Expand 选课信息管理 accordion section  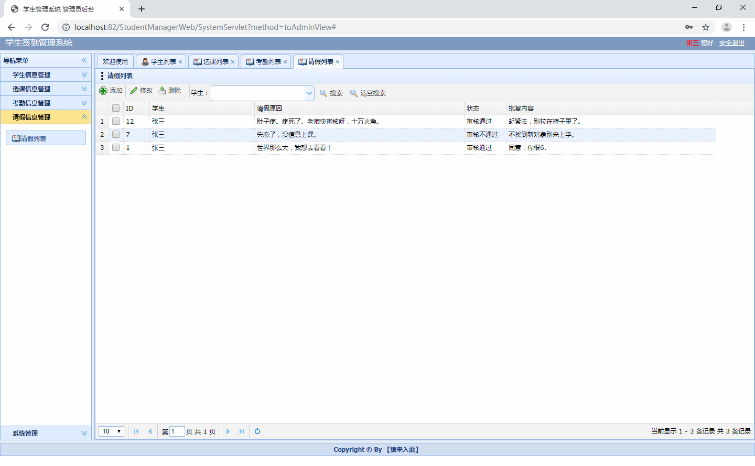pyautogui.click(x=46, y=89)
